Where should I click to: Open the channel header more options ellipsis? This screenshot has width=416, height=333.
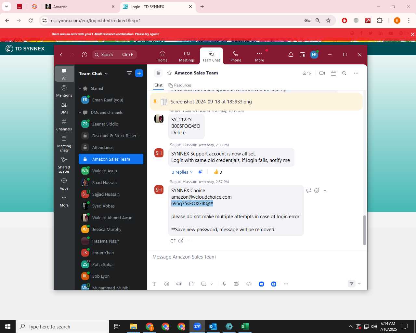[x=356, y=73]
